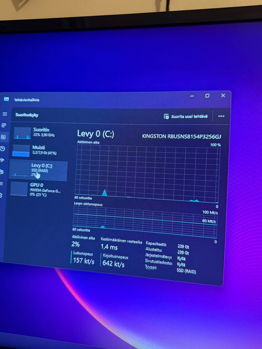Close the Task Manager window
Image resolution: width=262 pixels, height=349 pixels.
tap(223, 95)
